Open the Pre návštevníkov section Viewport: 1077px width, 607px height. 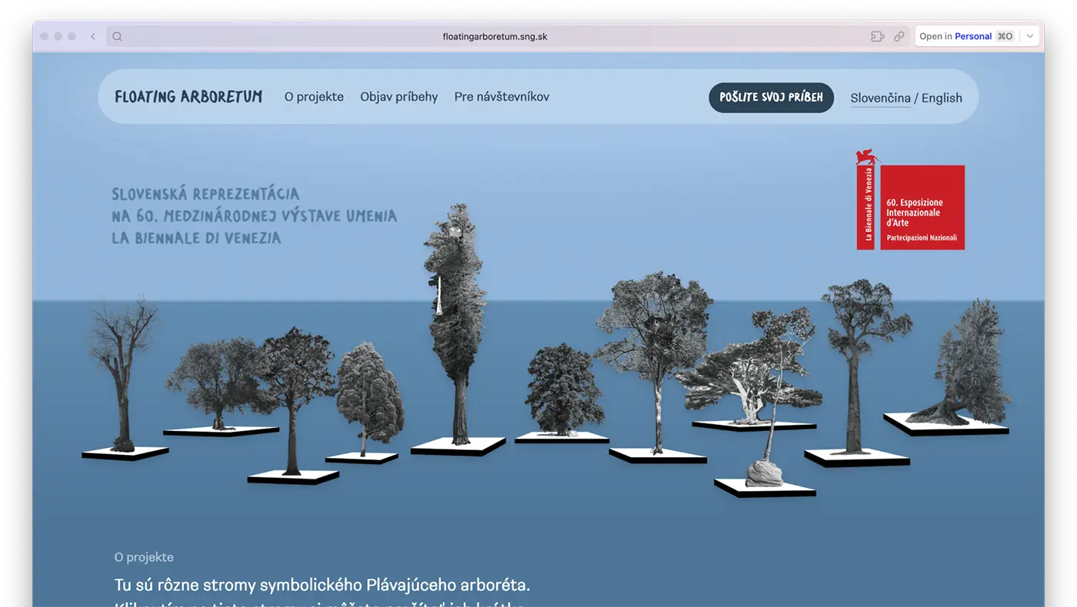(502, 96)
